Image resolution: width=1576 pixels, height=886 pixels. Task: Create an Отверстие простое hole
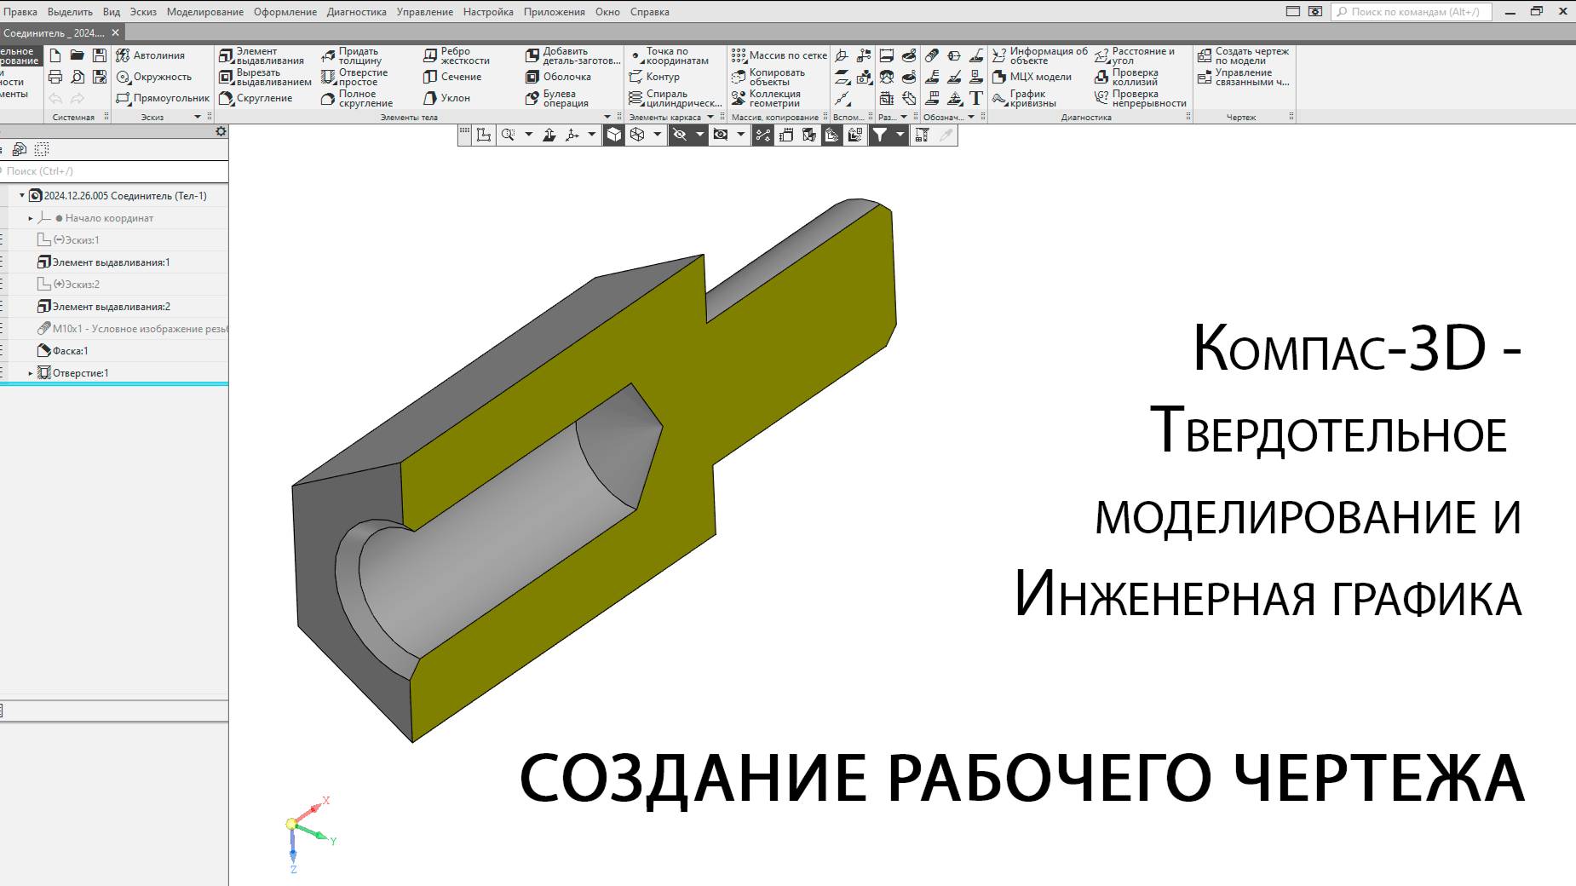[x=354, y=78]
